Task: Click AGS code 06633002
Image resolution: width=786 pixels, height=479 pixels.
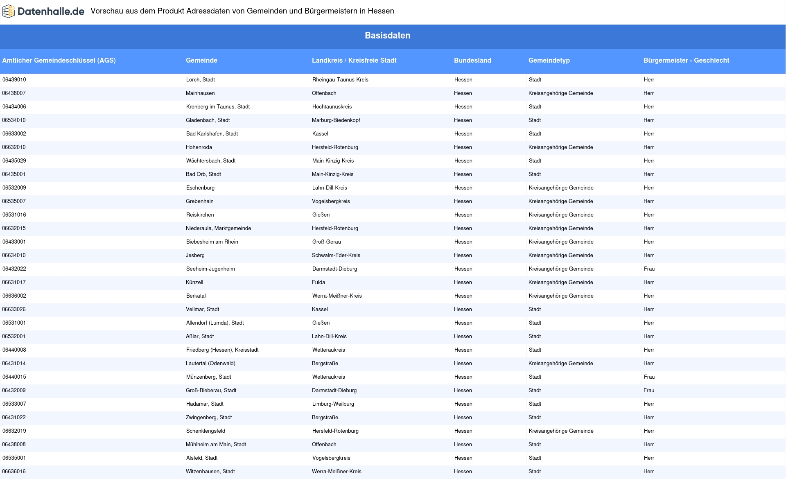Action: coord(14,134)
